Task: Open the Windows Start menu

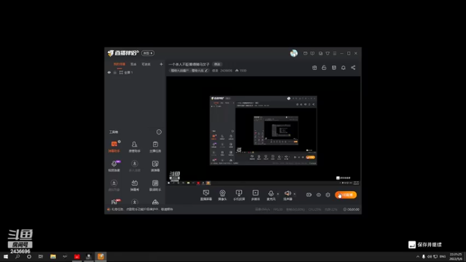Action: [x=6, y=257]
